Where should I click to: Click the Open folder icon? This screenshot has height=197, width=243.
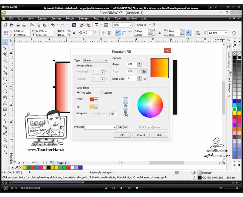click(12, 25)
